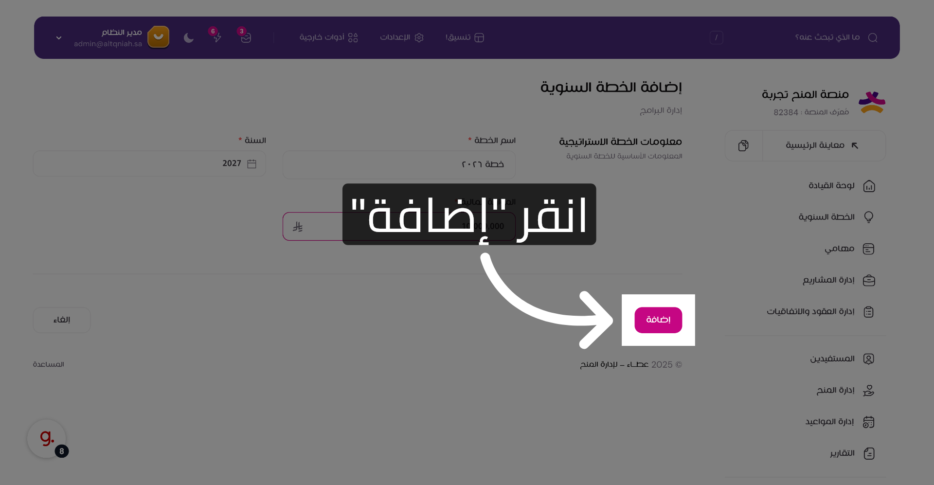Open إدارة المنح grants icon
Screen dimensions: 934x485
tap(869, 390)
